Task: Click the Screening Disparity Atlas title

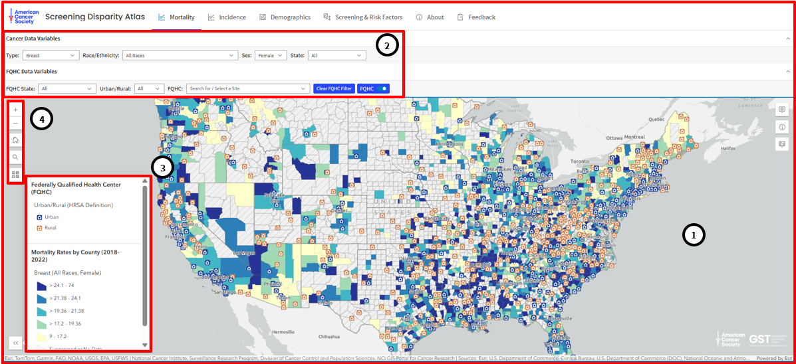Action: click(x=95, y=17)
